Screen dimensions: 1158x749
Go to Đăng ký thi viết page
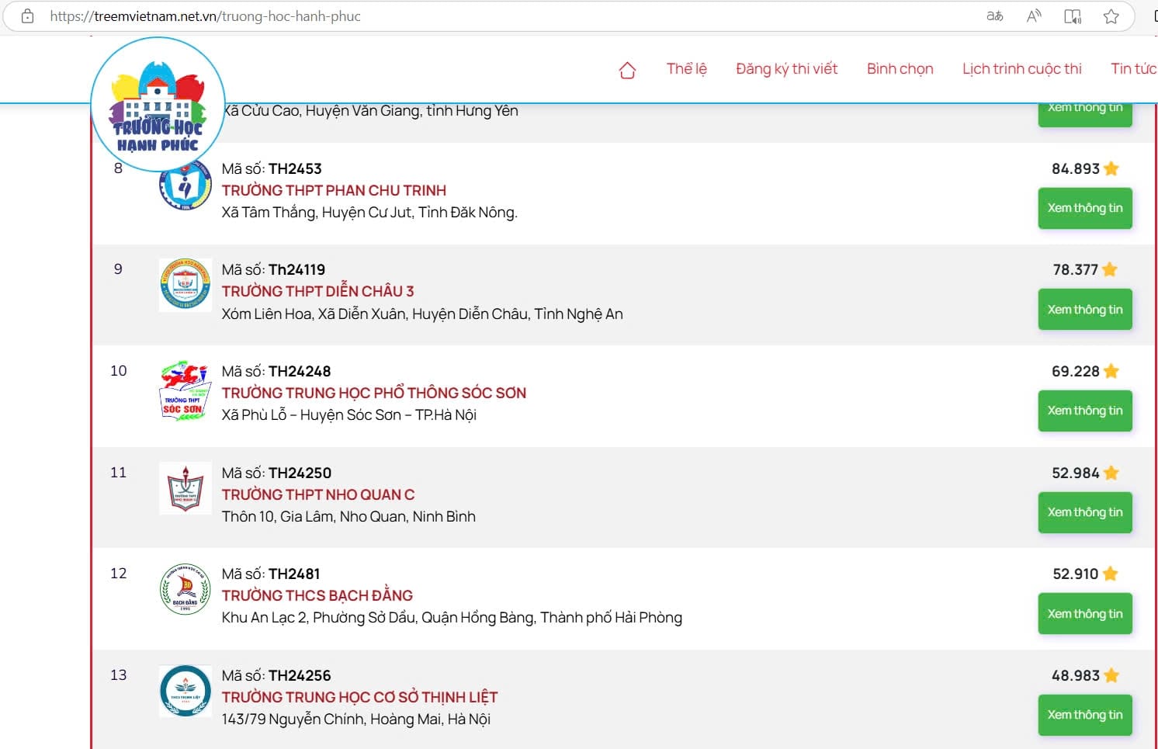tap(786, 69)
